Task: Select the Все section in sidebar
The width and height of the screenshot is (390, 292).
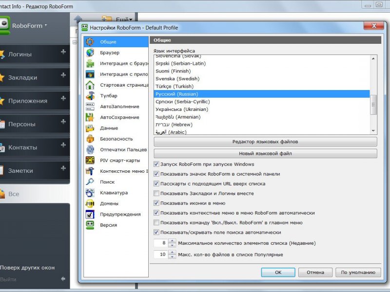Action: click(x=35, y=194)
